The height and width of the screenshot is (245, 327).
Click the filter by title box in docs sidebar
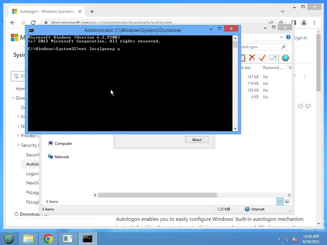[x=18, y=76]
